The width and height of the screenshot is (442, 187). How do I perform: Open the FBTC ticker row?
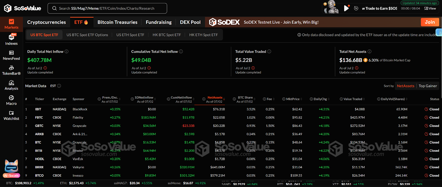click(x=232, y=118)
